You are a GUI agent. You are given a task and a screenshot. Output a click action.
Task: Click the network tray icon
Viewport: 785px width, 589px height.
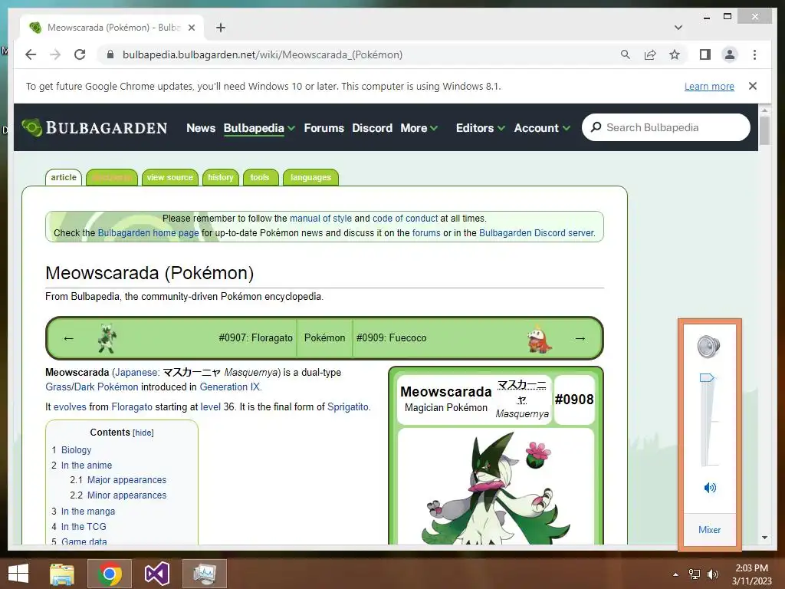[x=695, y=574]
